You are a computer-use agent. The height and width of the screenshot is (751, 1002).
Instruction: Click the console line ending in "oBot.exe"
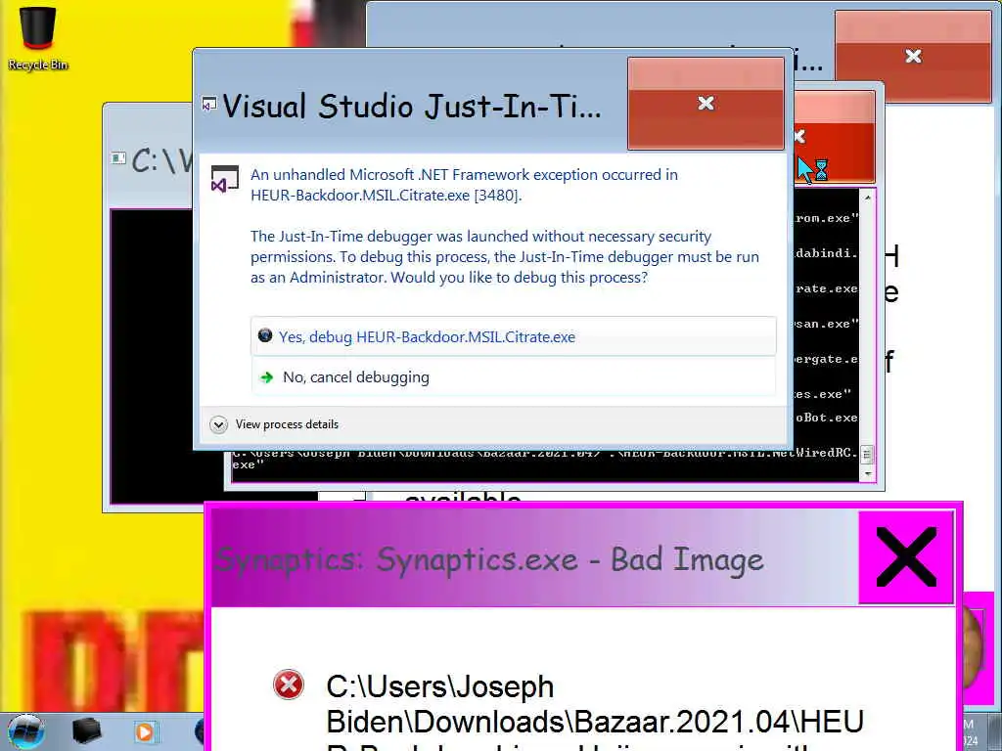826,418
